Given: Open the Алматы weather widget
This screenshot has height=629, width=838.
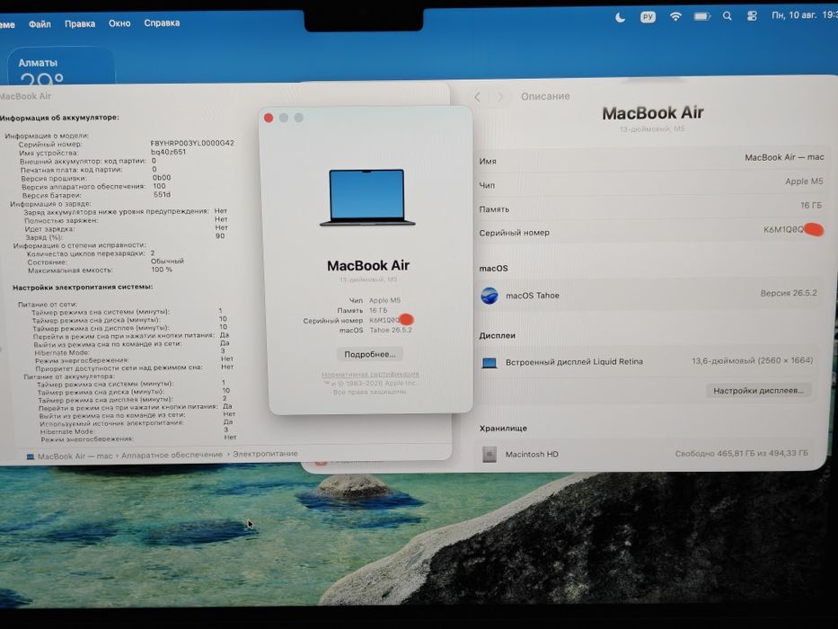Looking at the screenshot, I should 61,66.
